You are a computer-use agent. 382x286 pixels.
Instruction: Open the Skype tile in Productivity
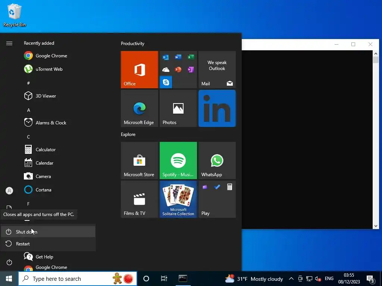166,82
